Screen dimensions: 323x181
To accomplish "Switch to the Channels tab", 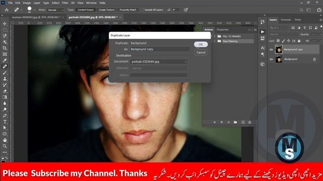I will click(286, 20).
